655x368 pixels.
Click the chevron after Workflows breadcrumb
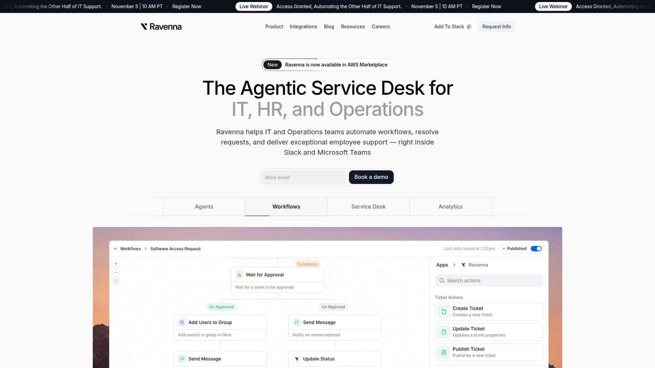tap(146, 249)
